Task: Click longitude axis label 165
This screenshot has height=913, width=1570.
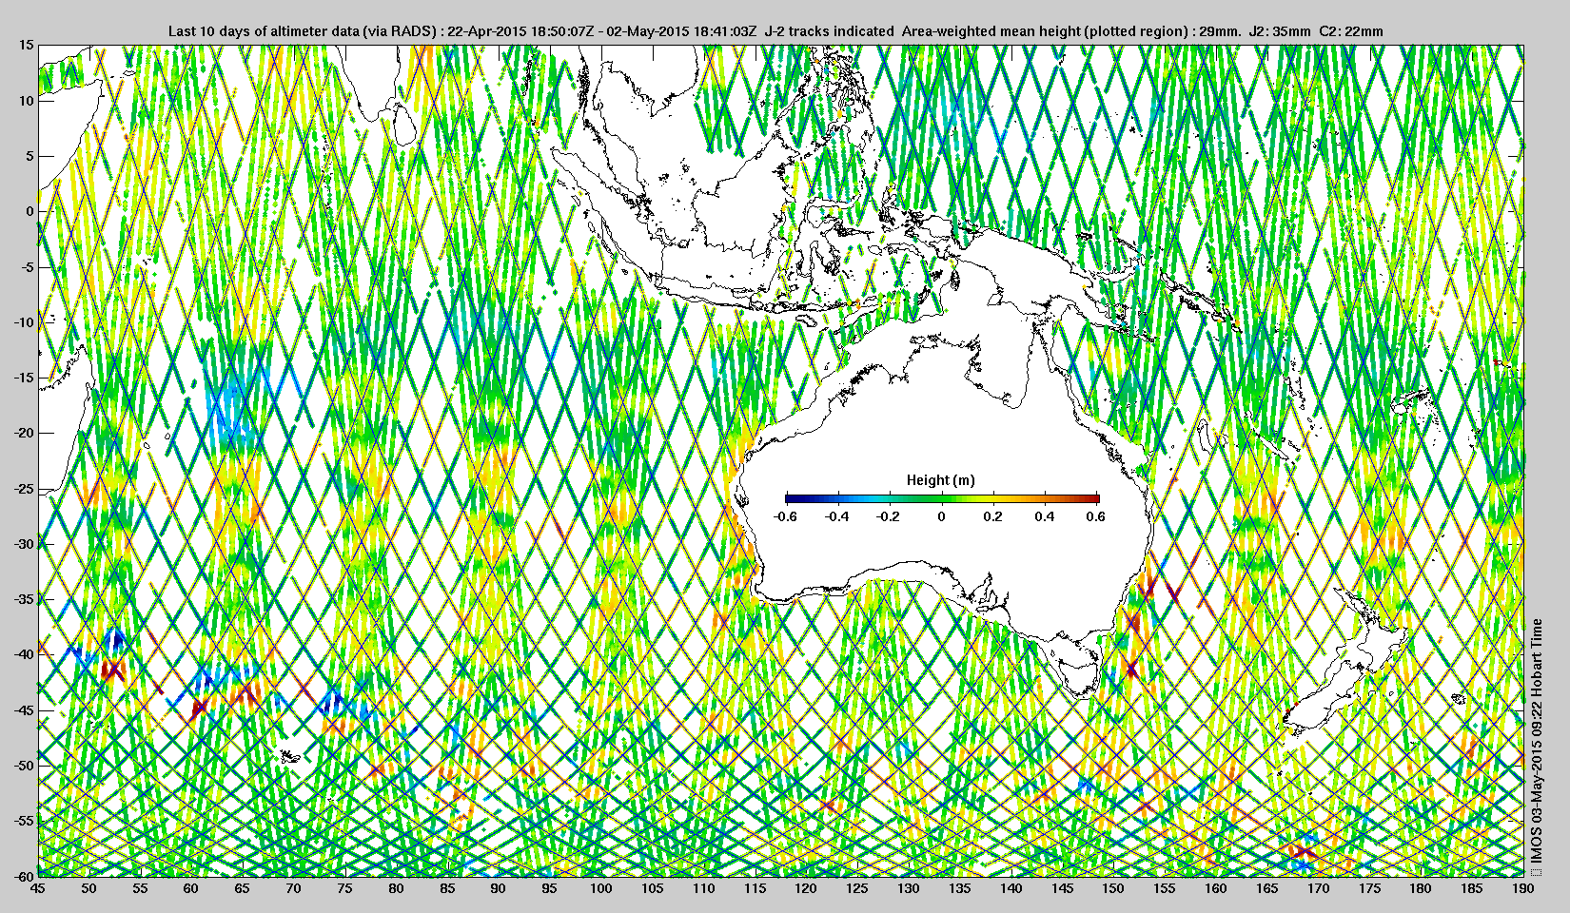Action: (x=1266, y=888)
